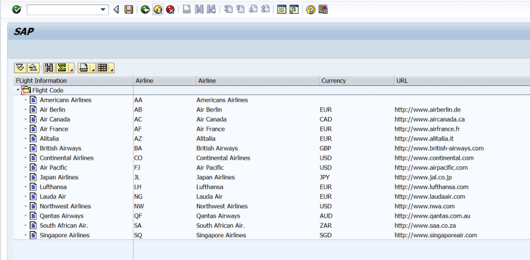This screenshot has width=530, height=260.
Task: Select the Air France tree node
Action: [x=54, y=129]
